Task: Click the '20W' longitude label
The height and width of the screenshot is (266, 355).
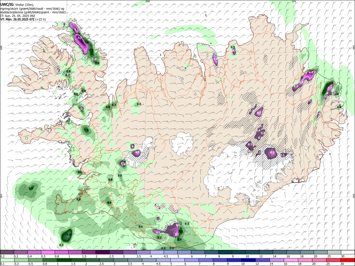Action: tap(148, 1)
